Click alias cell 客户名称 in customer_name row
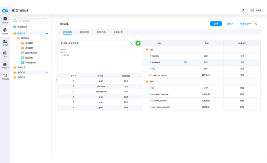The width and height of the screenshot is (267, 163). [206, 75]
